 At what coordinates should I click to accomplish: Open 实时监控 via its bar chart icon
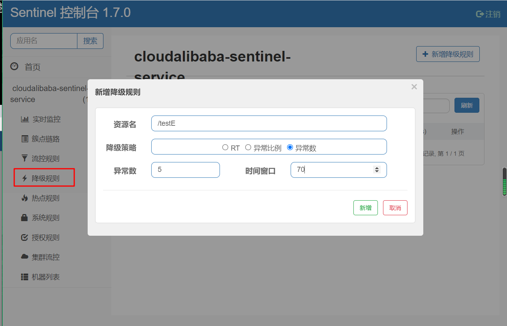pos(25,119)
